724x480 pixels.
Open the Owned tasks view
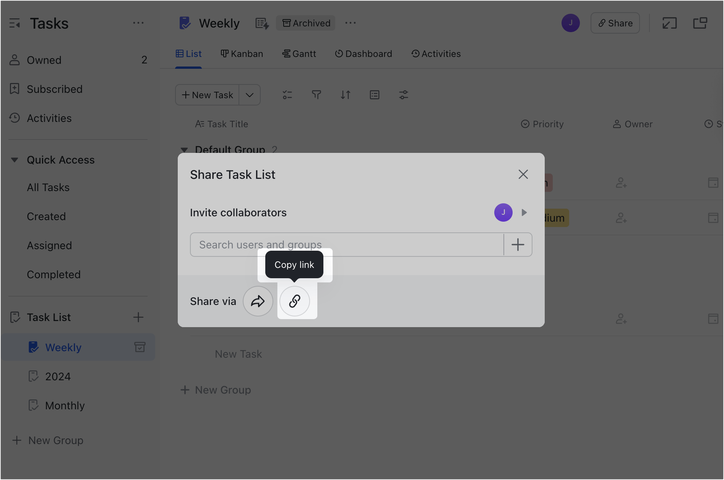pyautogui.click(x=78, y=60)
